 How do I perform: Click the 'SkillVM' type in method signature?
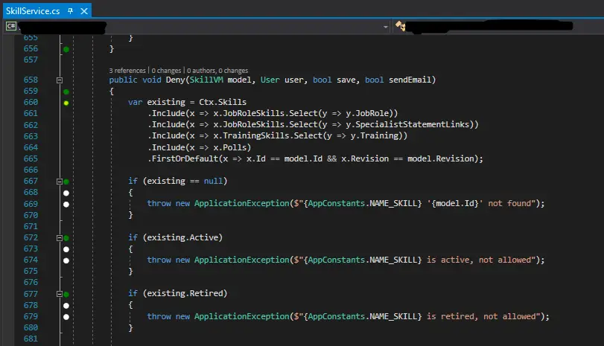pyautogui.click(x=206, y=80)
